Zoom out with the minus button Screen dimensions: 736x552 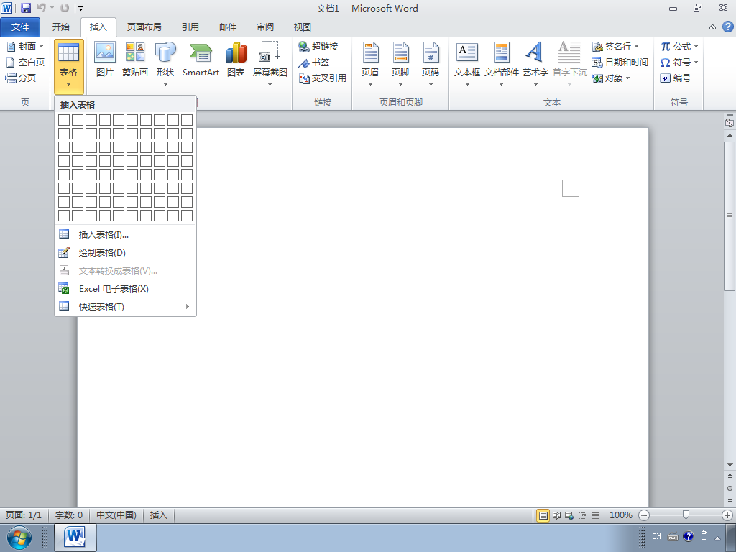tap(644, 515)
